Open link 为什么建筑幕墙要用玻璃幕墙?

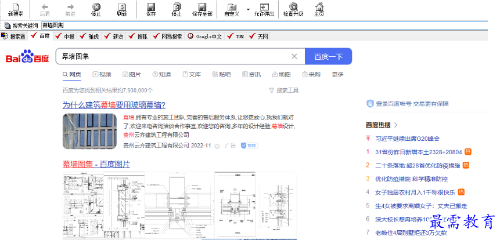[114, 105]
